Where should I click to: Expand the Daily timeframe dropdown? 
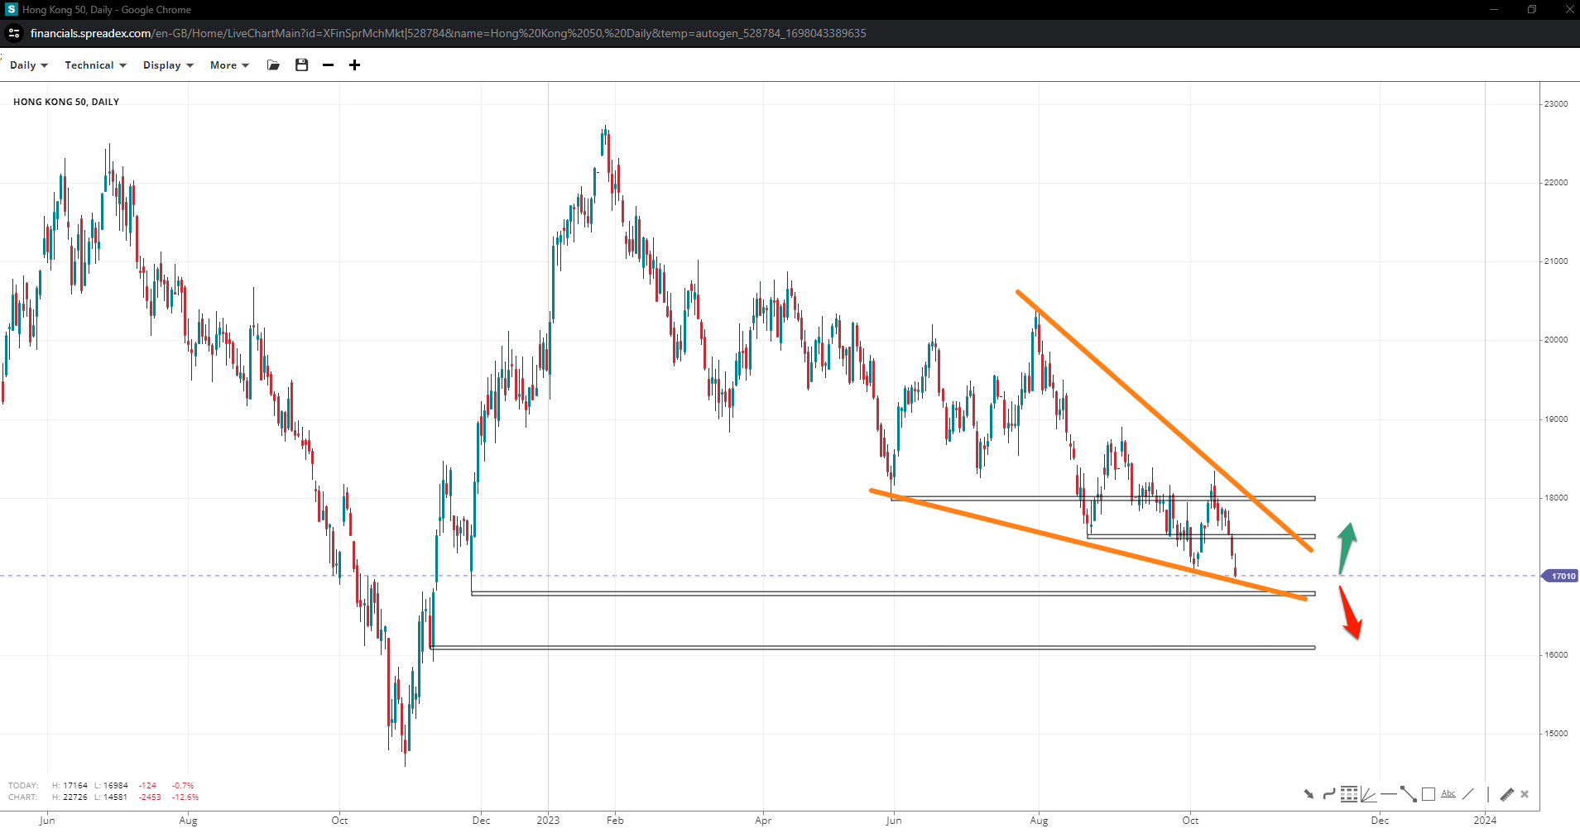click(29, 65)
